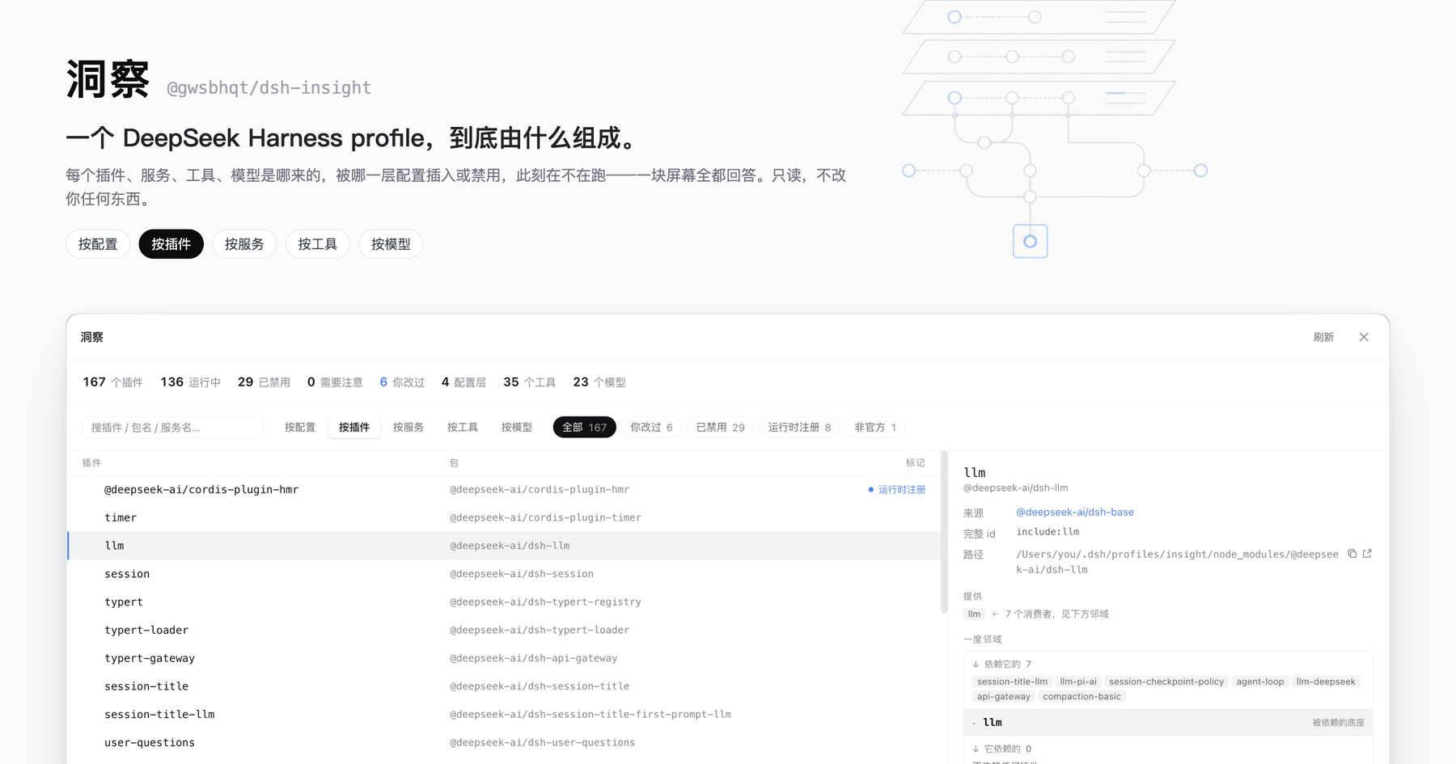Click the 4 配置层 stat
This screenshot has width=1456, height=764.
coord(463,382)
